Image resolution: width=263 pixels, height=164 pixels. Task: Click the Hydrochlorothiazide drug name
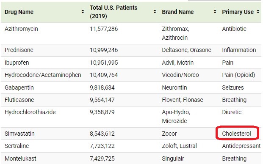point(30,112)
